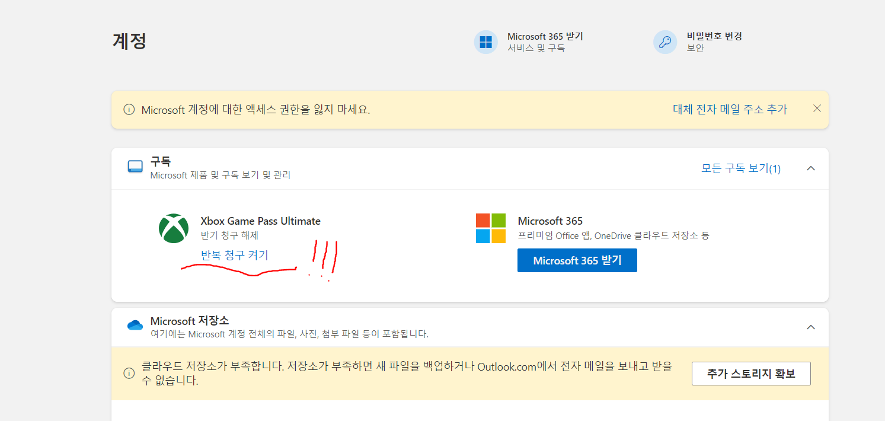Click the 여기에는 Microsoft 계정 전체의 파일 description
The height and width of the screenshot is (421, 885).
click(289, 334)
